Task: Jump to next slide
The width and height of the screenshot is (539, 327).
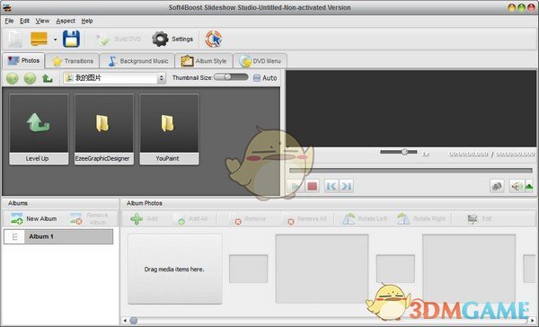Action: tap(346, 186)
